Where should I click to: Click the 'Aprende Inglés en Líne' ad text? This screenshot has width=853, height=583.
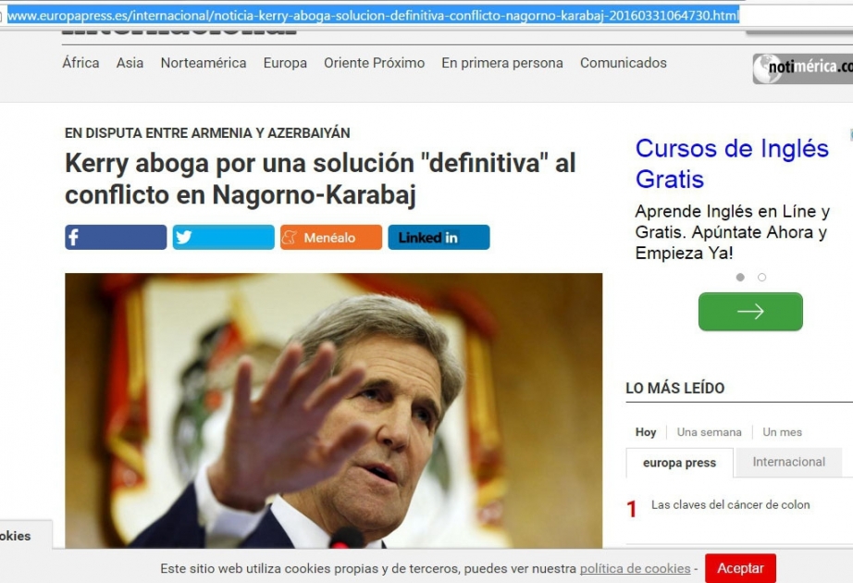point(732,232)
